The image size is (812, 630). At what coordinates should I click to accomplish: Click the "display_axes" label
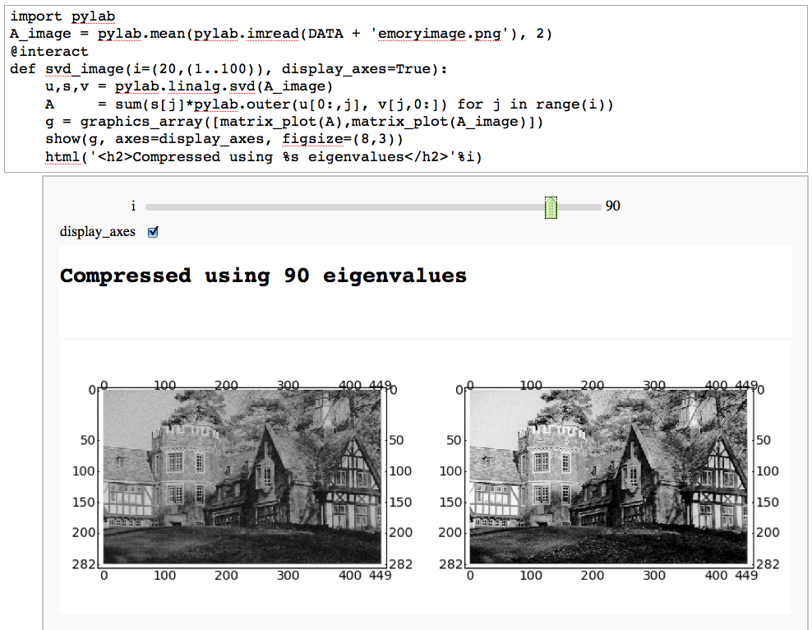coord(97,232)
